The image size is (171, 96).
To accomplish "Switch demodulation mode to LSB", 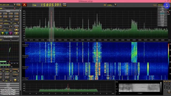I will [5, 14].
